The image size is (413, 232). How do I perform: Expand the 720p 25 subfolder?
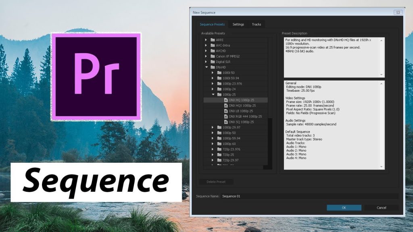tap(213, 155)
